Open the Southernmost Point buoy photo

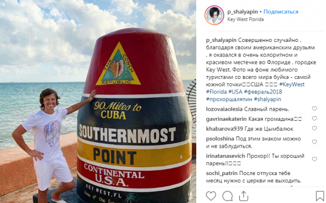98,102
